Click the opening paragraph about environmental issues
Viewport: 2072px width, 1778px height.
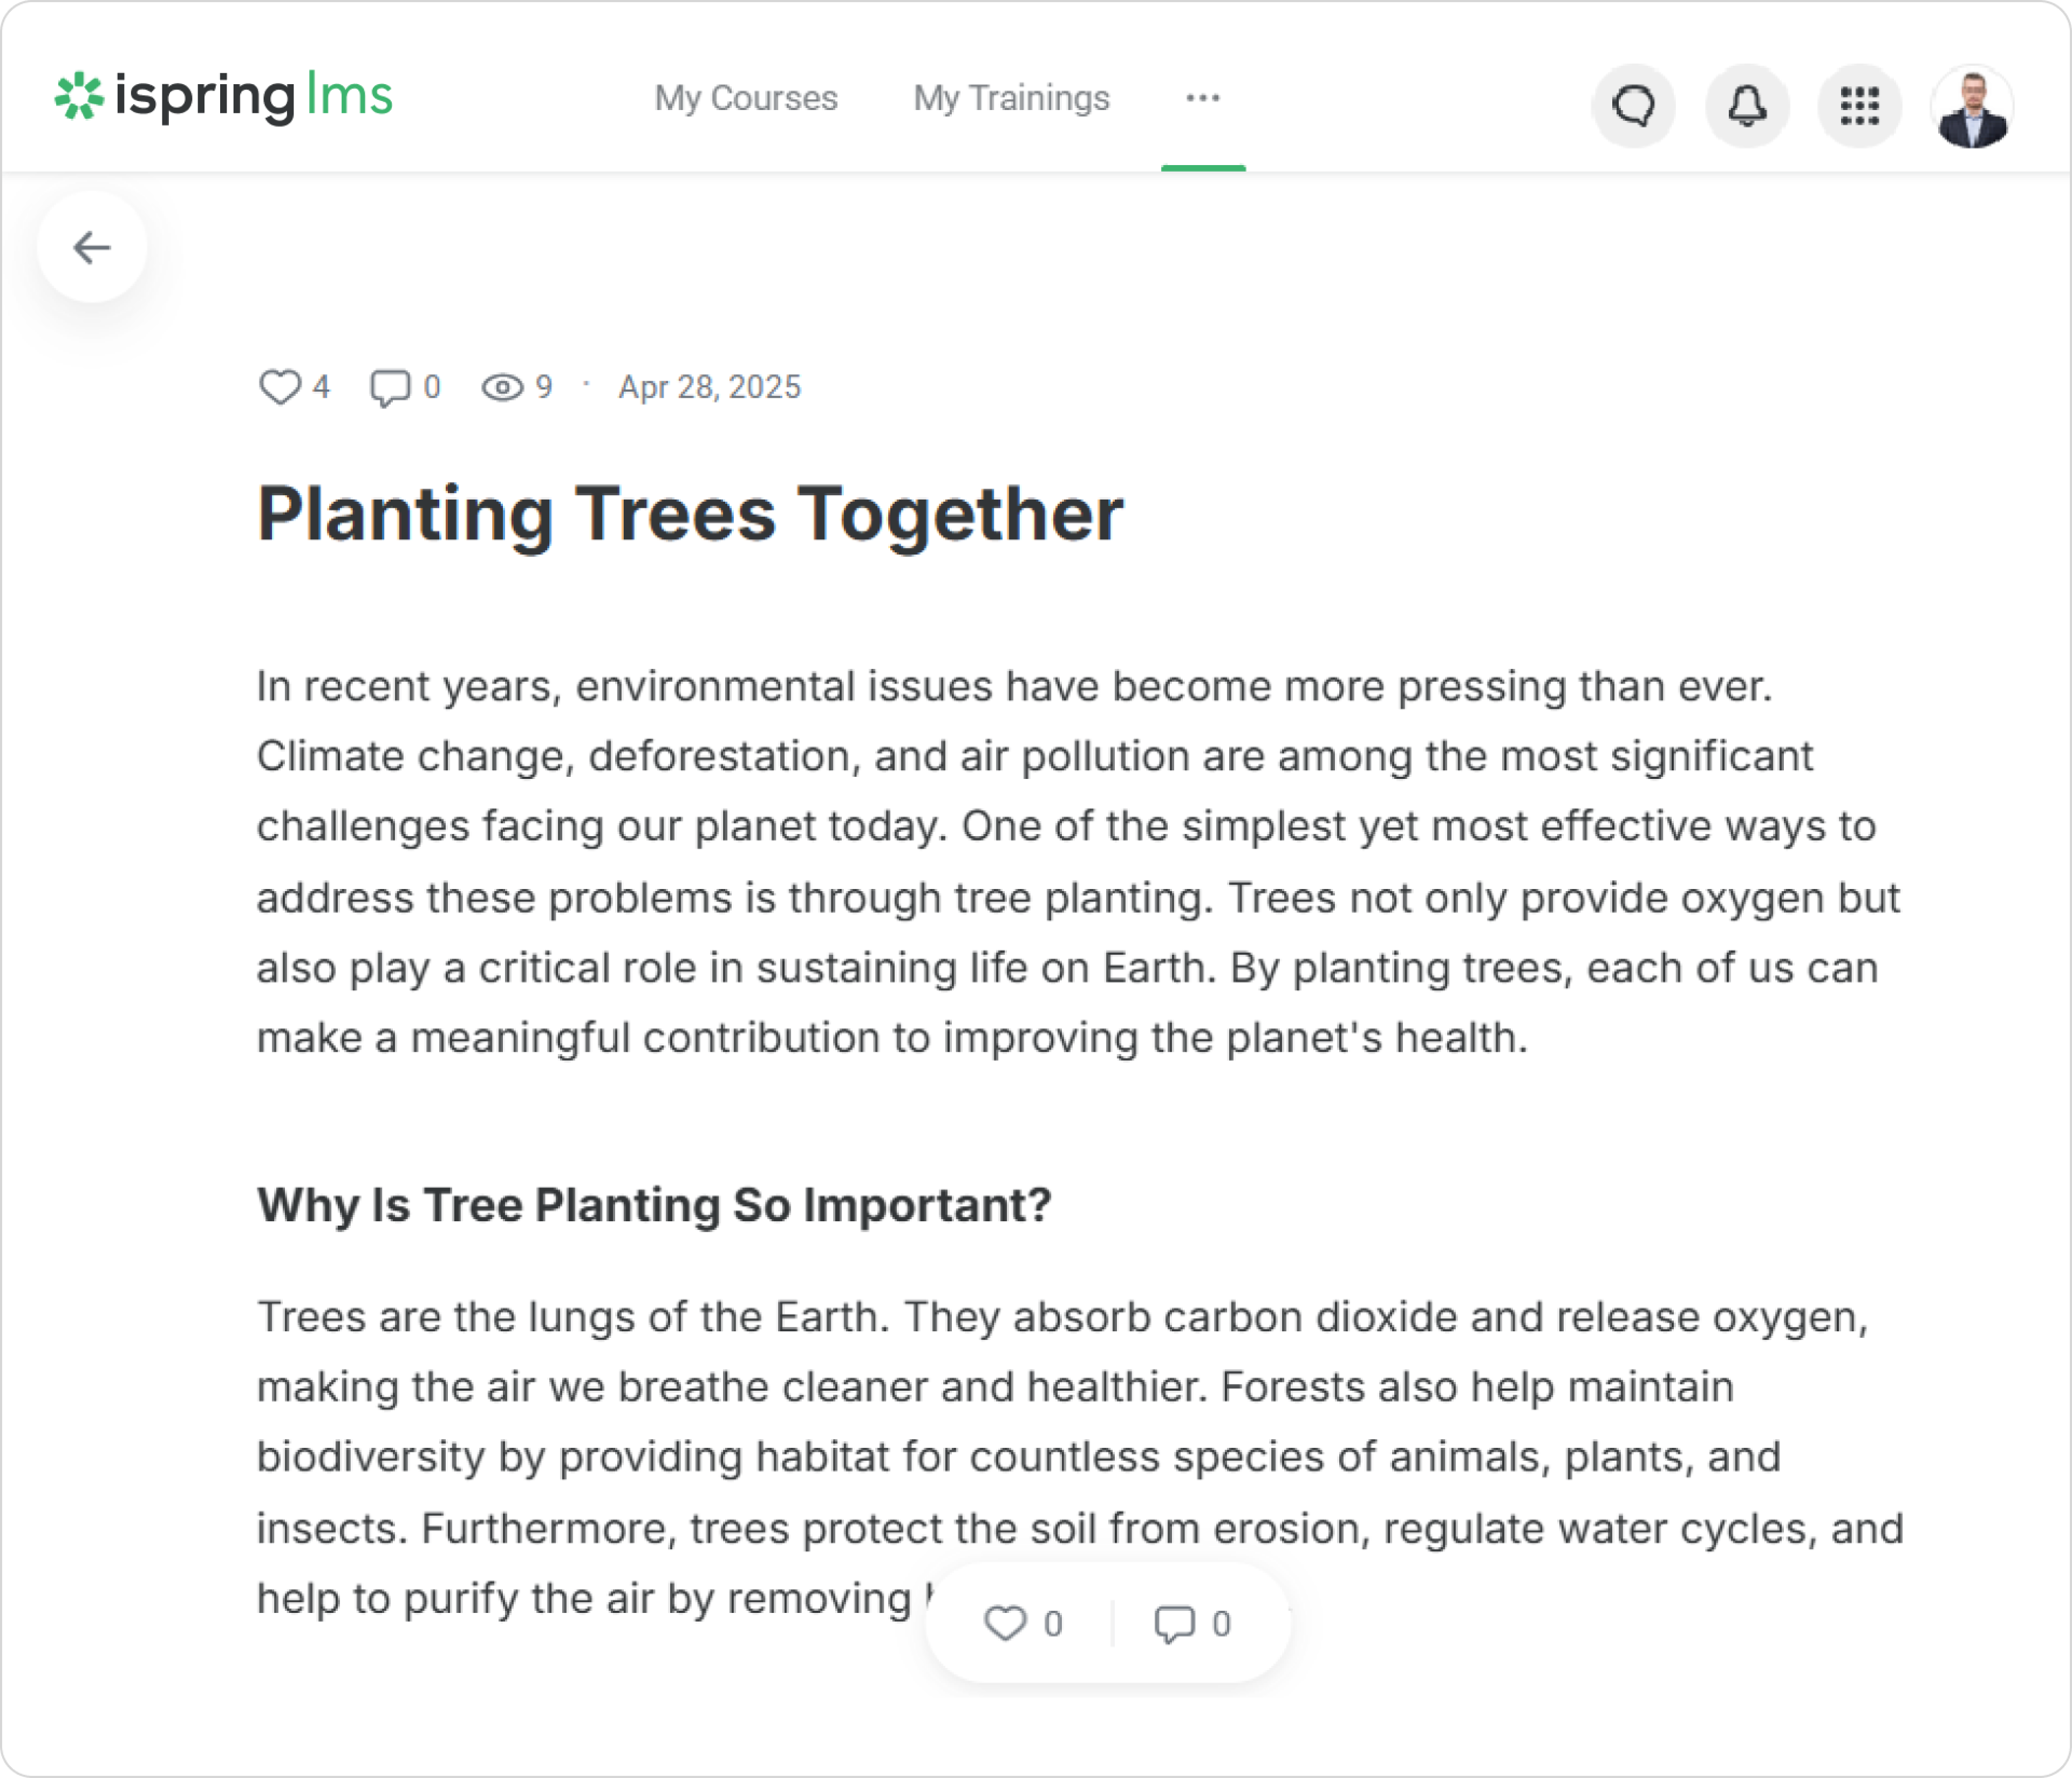[1078, 862]
